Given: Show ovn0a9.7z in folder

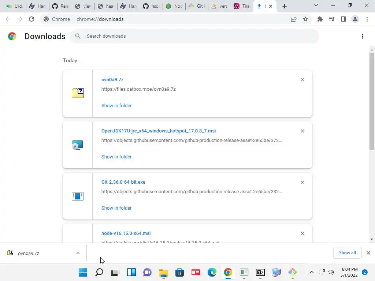Looking at the screenshot, I should point(116,106).
